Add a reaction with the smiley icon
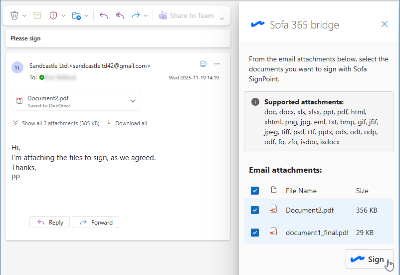The width and height of the screenshot is (400, 275). 203,64
